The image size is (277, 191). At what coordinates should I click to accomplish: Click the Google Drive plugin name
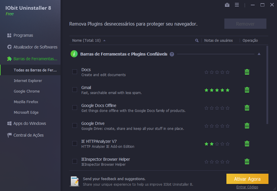coord(93,123)
